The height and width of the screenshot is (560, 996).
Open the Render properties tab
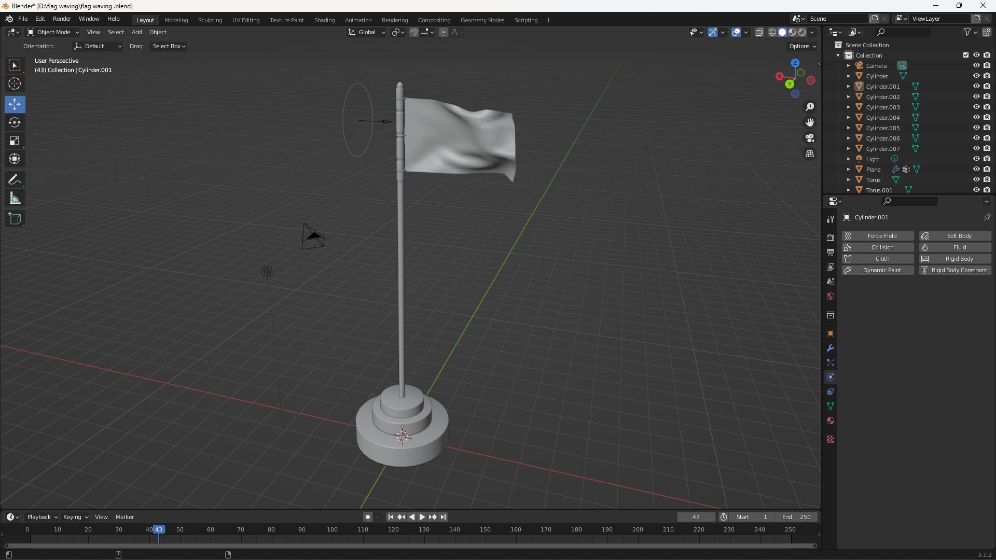click(830, 237)
